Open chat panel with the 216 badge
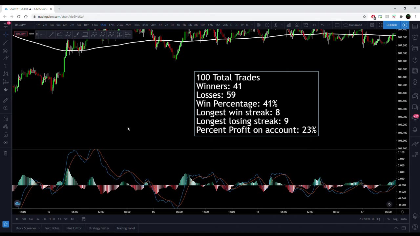 tap(415, 119)
